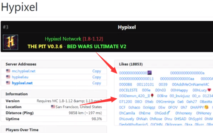The image size is (213, 133).
Task: Open player 0HSAD profile link
Action: click(x=180, y=119)
